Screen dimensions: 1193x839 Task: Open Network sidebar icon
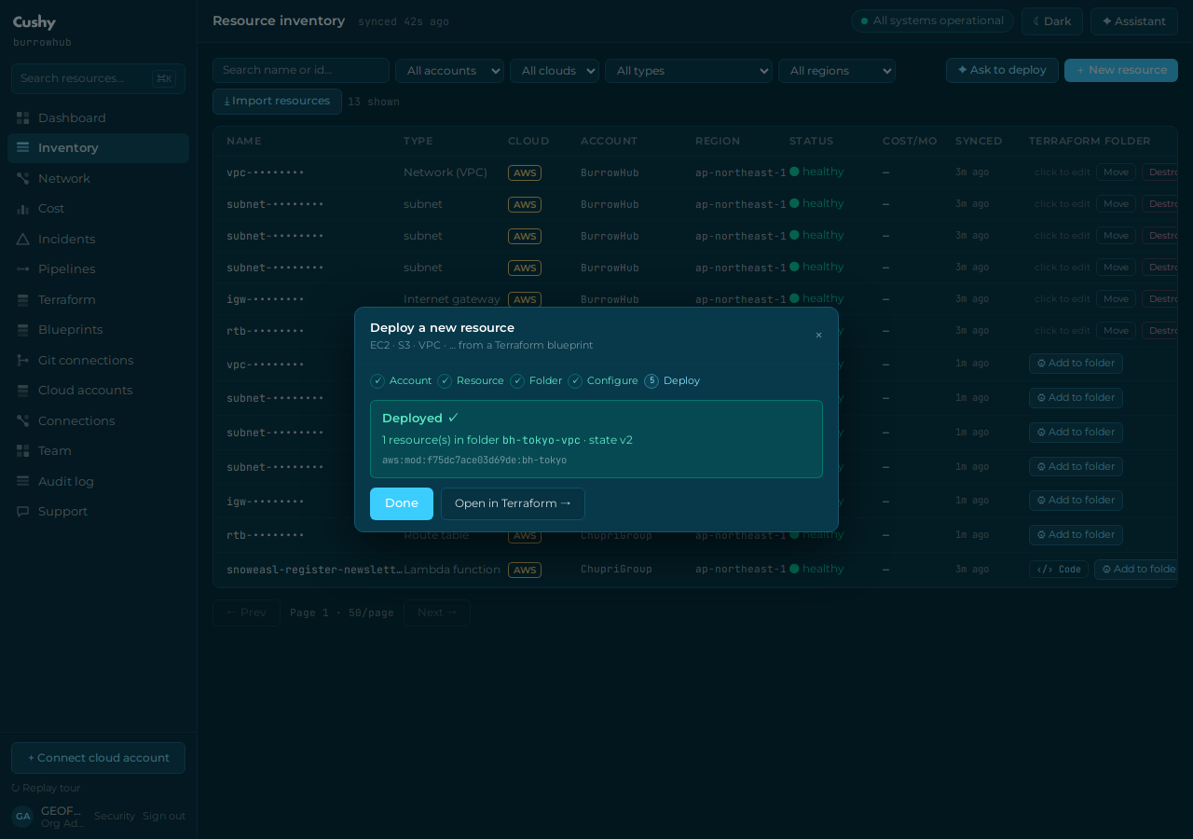click(22, 178)
